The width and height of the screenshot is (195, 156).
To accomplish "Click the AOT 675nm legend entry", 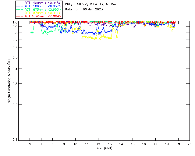I will 38,9.
